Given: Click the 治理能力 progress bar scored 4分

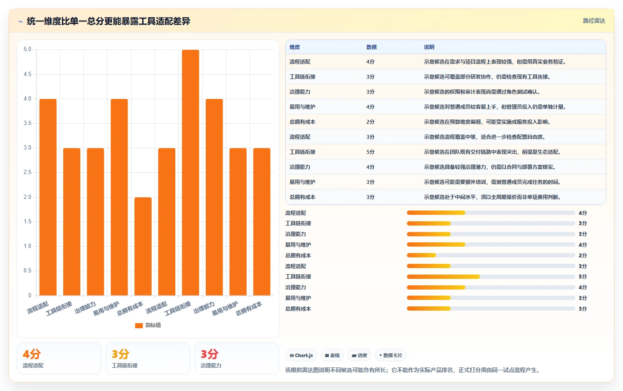Looking at the screenshot, I should point(491,287).
